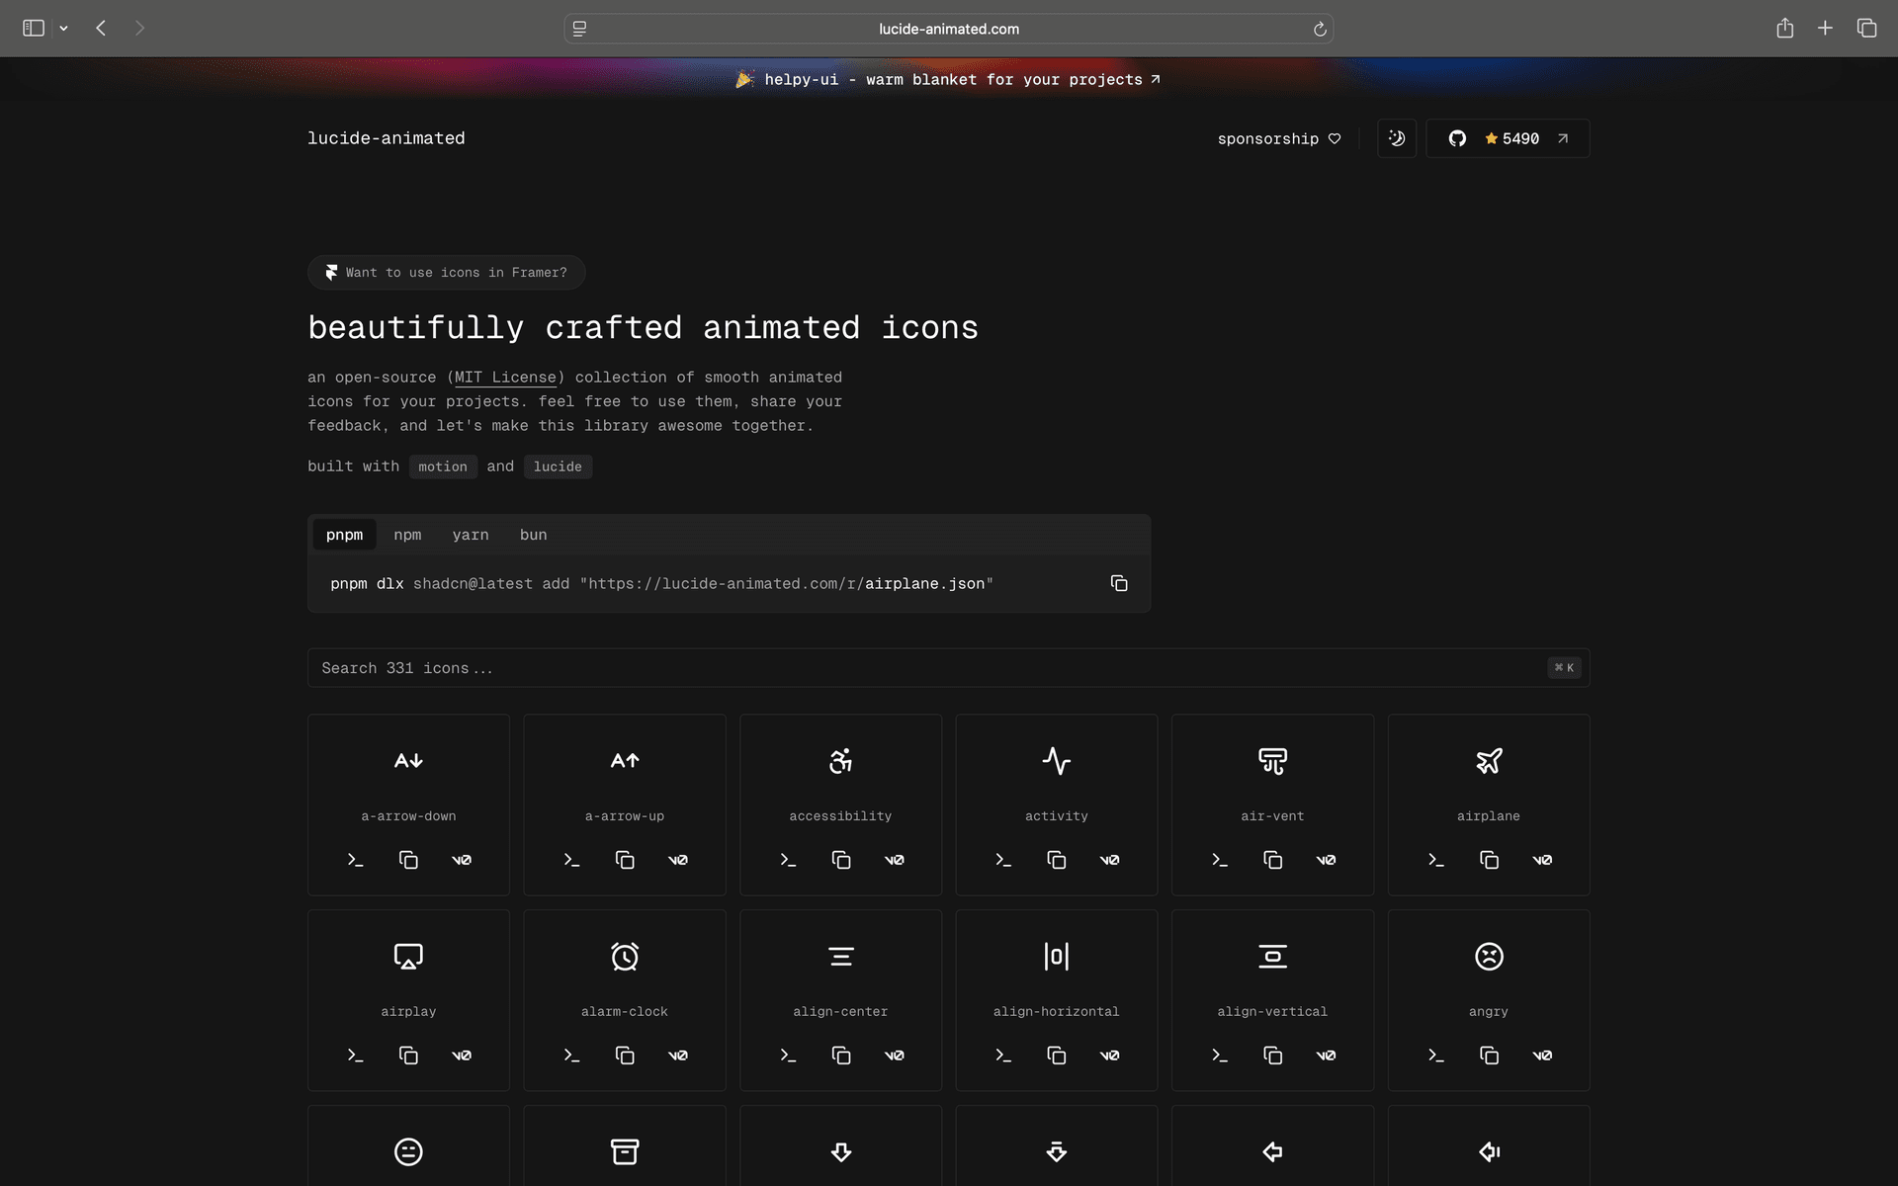Screen dimensions: 1898x1186
Task: Copy the activity icon code
Action: tap(1056, 860)
